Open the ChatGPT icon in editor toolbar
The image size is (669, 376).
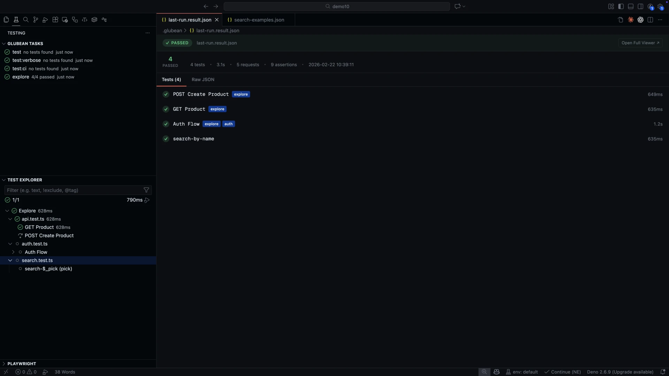tap(640, 20)
